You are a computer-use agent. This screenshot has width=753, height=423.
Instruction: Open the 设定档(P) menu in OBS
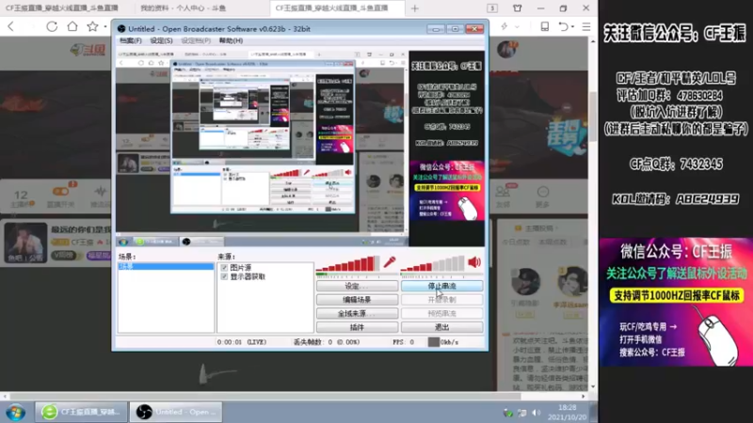pyautogui.click(x=196, y=40)
